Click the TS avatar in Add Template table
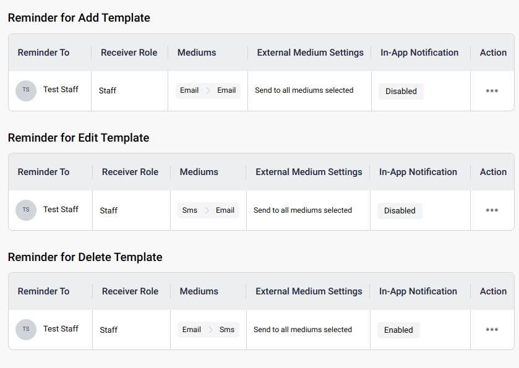This screenshot has height=368, width=519. (26, 90)
